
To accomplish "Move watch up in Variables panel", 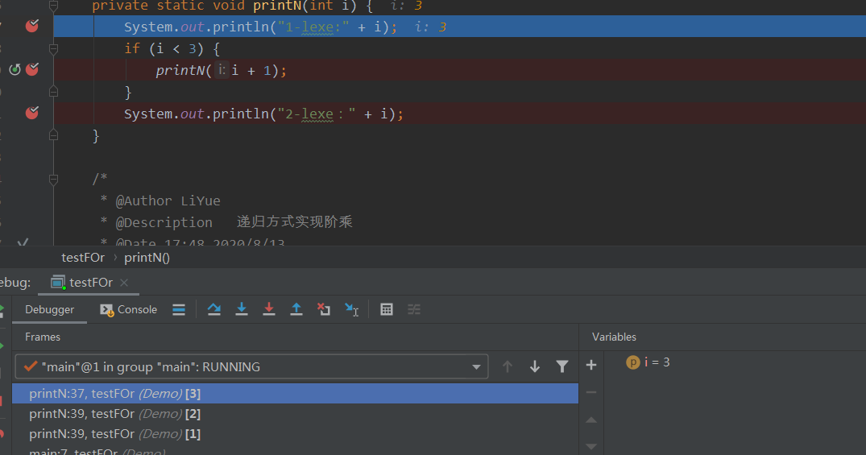I will click(591, 420).
